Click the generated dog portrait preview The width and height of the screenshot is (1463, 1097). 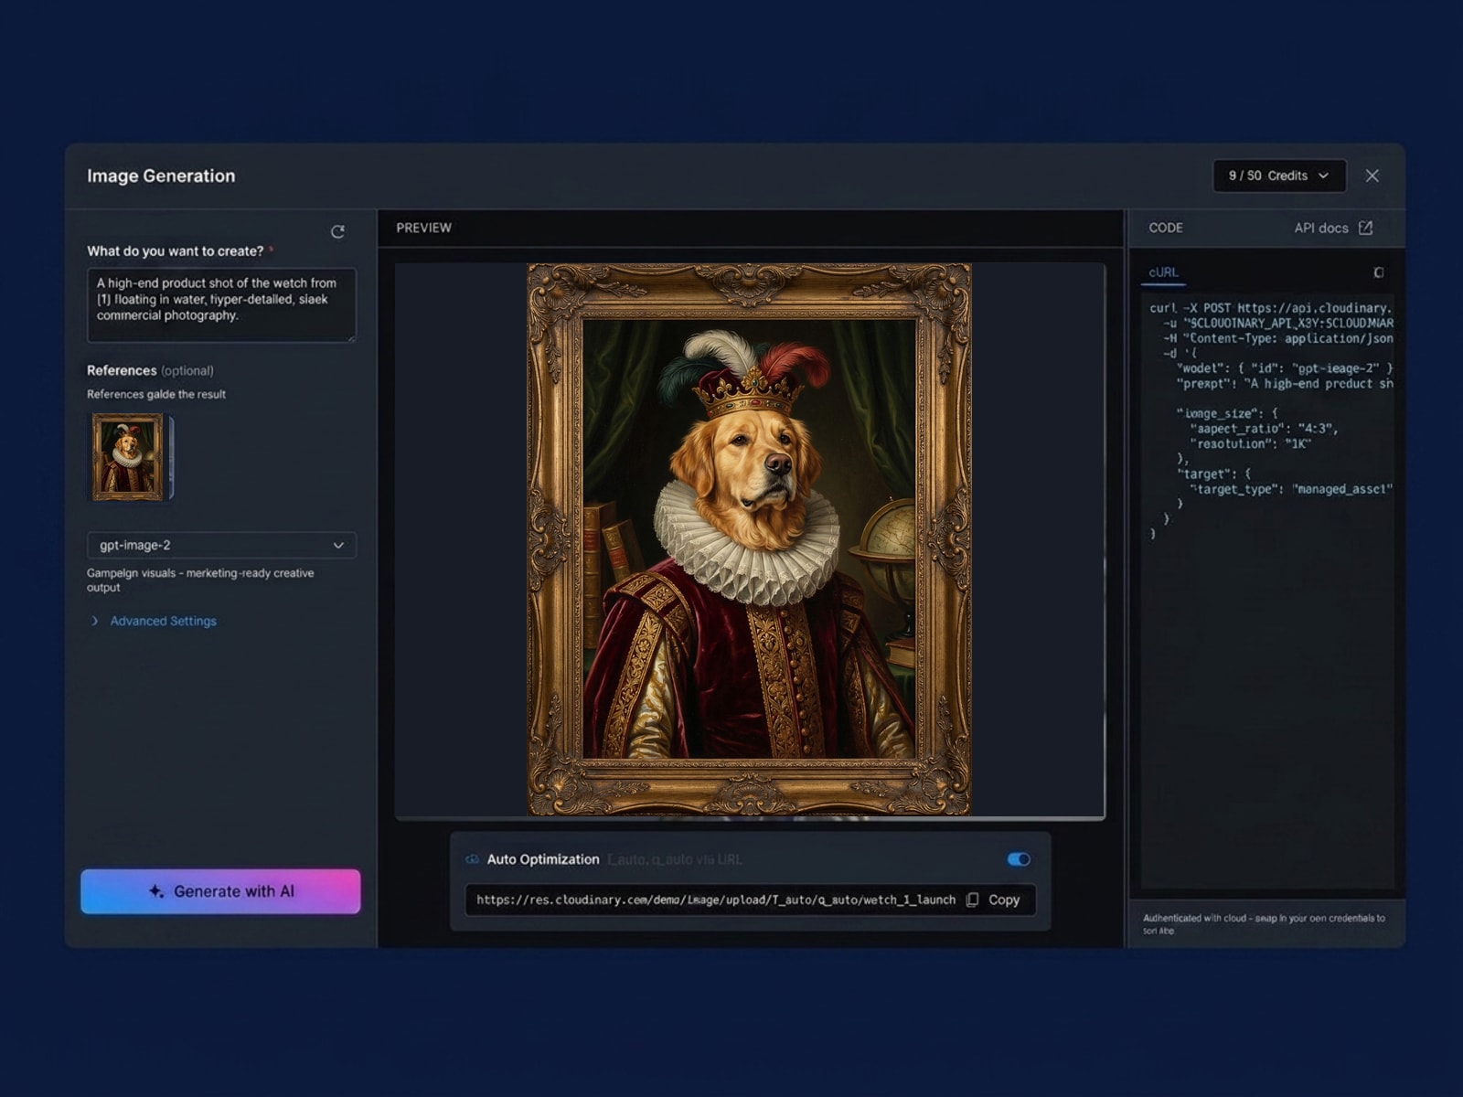coord(749,539)
